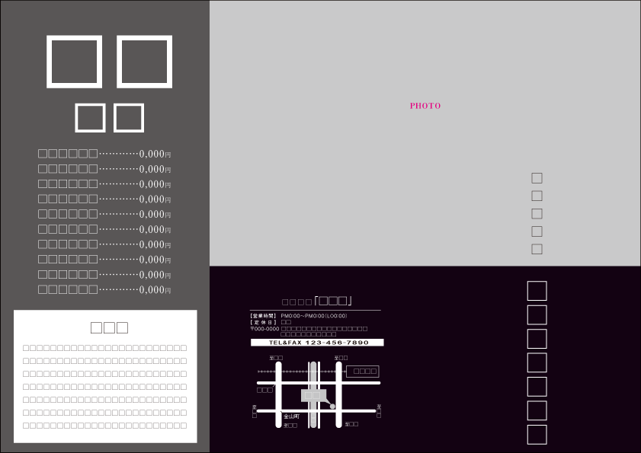Click the 金山町 map label
The image size is (641, 453).
pyautogui.click(x=292, y=416)
